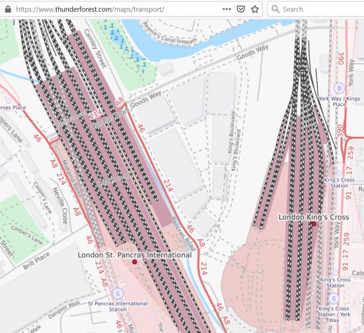This screenshot has width=364, height=333.
Task: Click the upper 390 bus route number
Action: pos(341,58)
